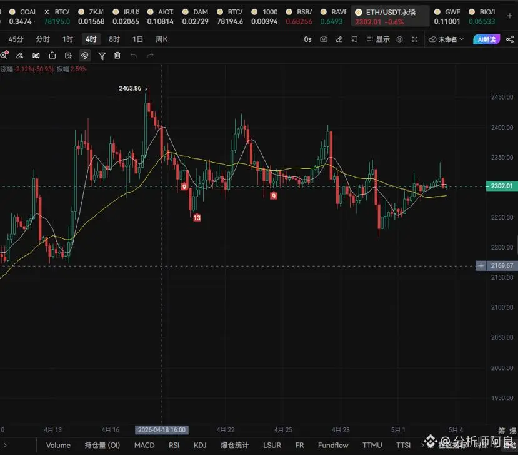Click the filter funnel icon
518x455 pixels.
102,56
